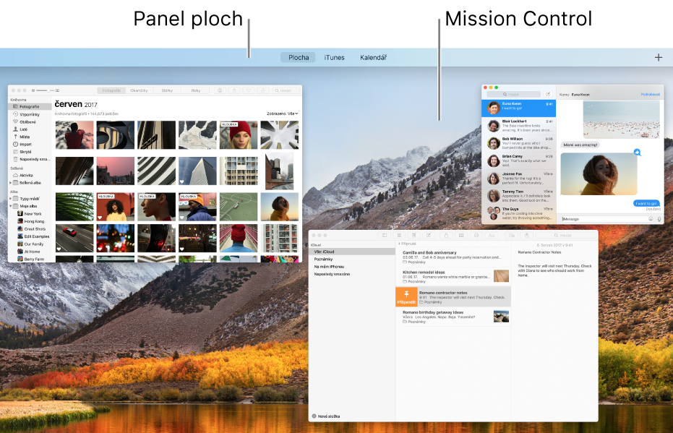Select Místa in Photos sidebar
Viewport: 673px width, 433px height.
tap(30, 137)
